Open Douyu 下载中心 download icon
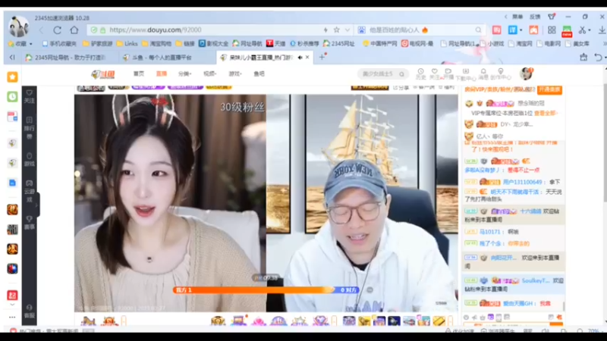607x341 pixels. pos(466,74)
